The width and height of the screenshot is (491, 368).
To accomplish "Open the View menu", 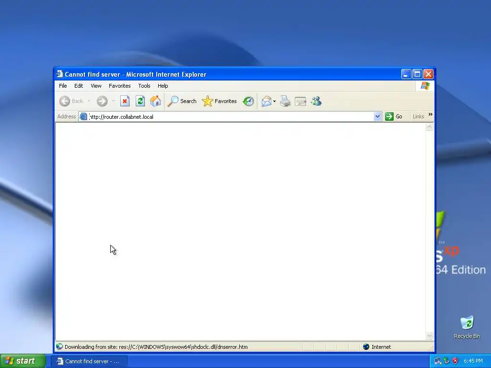I will (x=96, y=86).
